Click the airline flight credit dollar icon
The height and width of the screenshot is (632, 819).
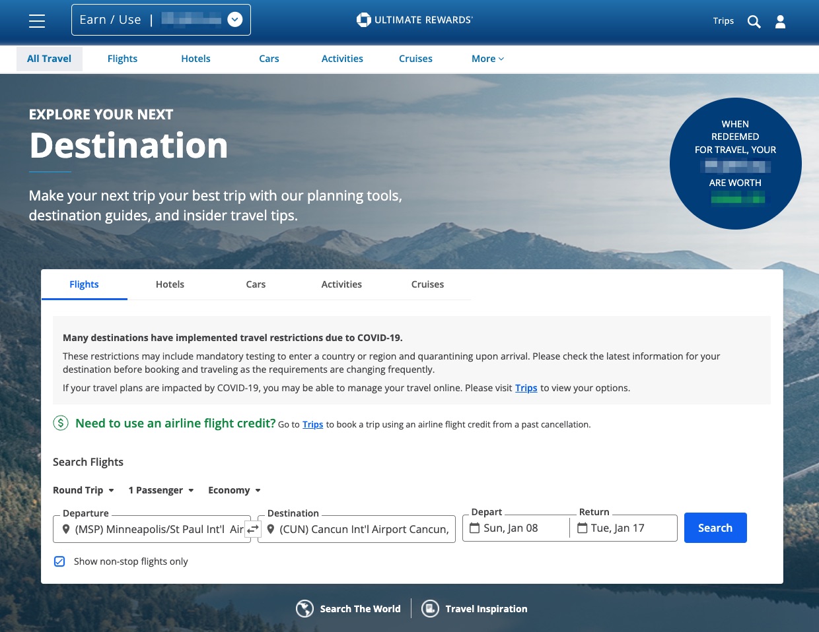coord(61,423)
